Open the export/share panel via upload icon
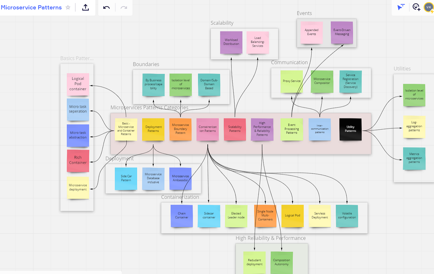This screenshot has width=434, height=274. coord(85,7)
